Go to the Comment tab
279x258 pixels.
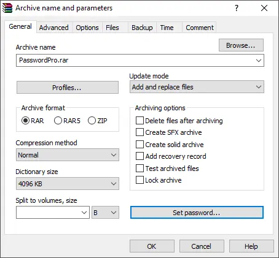tap(200, 28)
